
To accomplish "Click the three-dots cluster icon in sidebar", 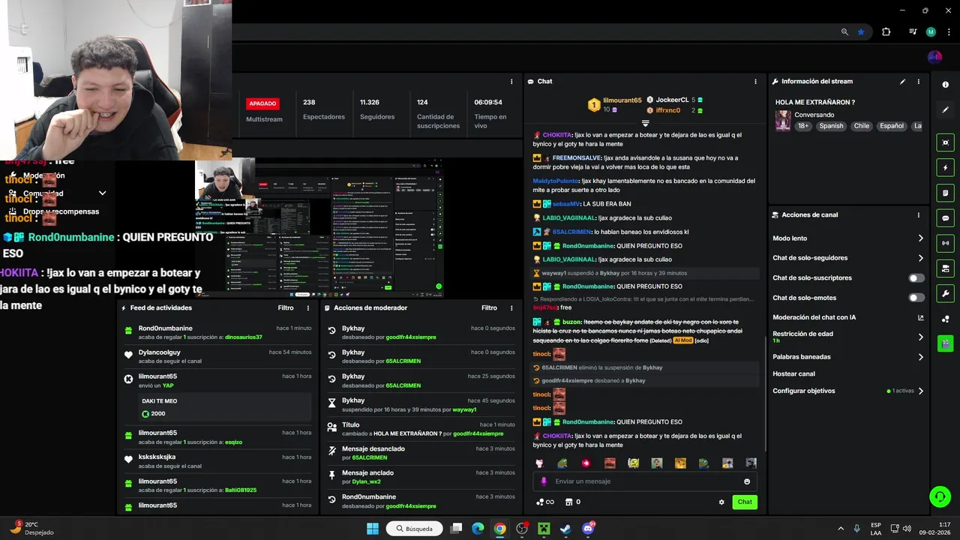I will [x=945, y=319].
